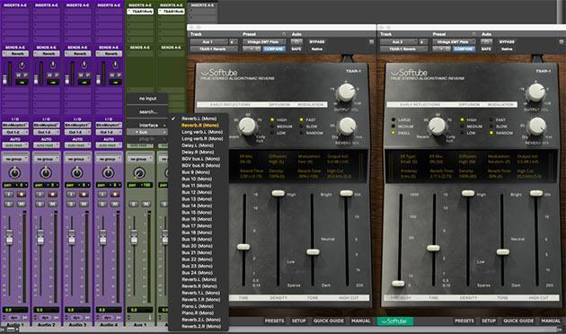Open the Auto enable button in Aux 1 plugin

tap(296, 42)
